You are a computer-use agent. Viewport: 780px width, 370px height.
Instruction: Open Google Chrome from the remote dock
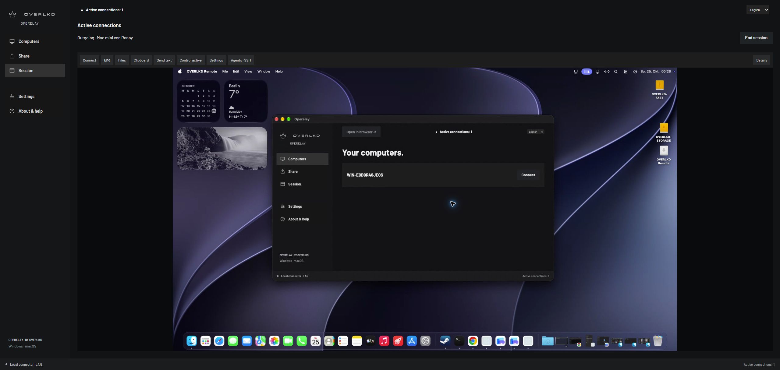click(x=473, y=341)
